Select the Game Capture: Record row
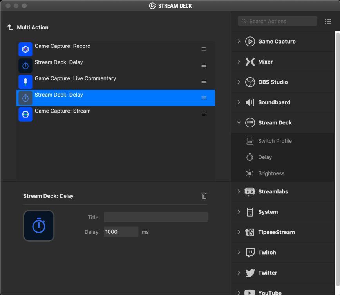The width and height of the screenshot is (340, 295). click(x=116, y=49)
